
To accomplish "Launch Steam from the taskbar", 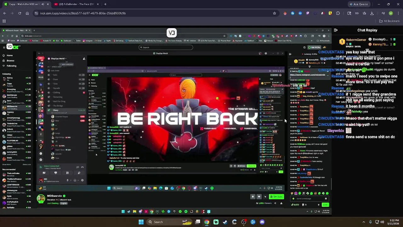I will pos(225,222).
